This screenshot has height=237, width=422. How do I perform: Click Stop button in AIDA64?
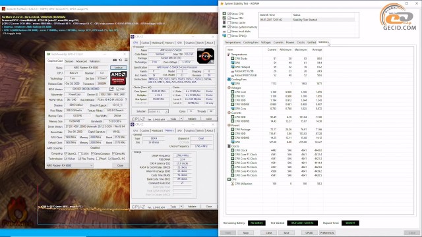tap(246, 232)
